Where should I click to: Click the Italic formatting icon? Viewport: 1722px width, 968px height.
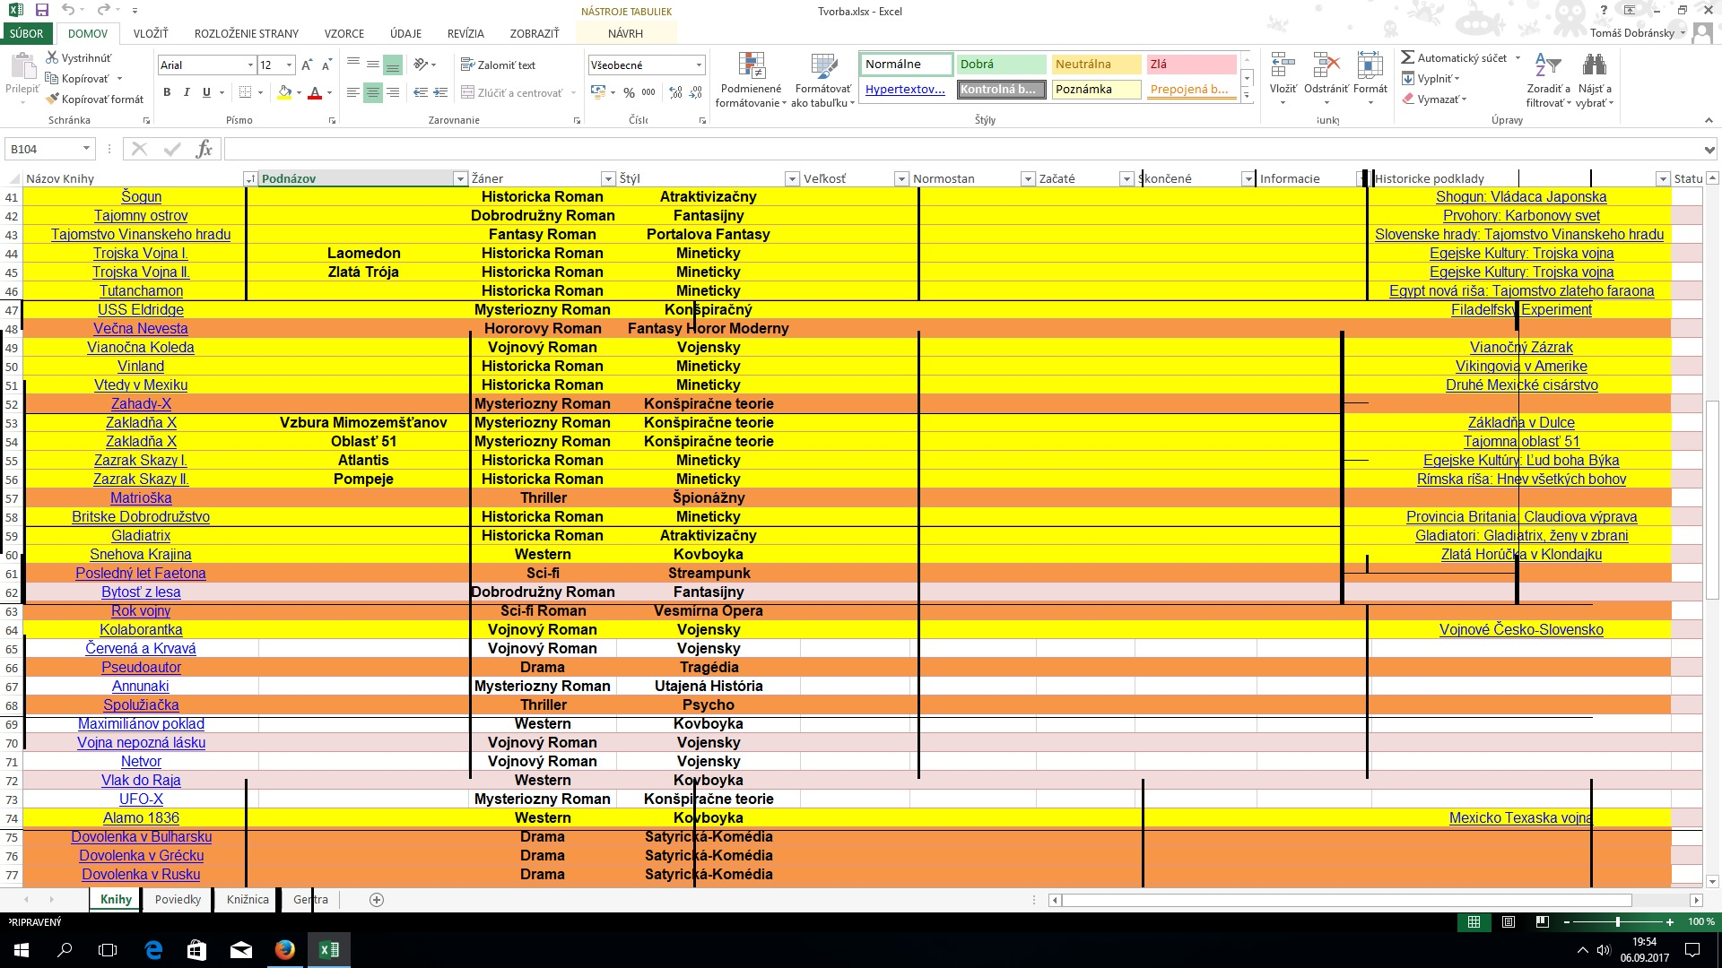(187, 92)
